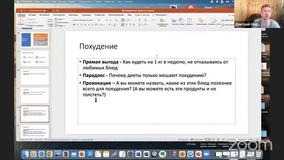Apply the red font color swatch

114,25
